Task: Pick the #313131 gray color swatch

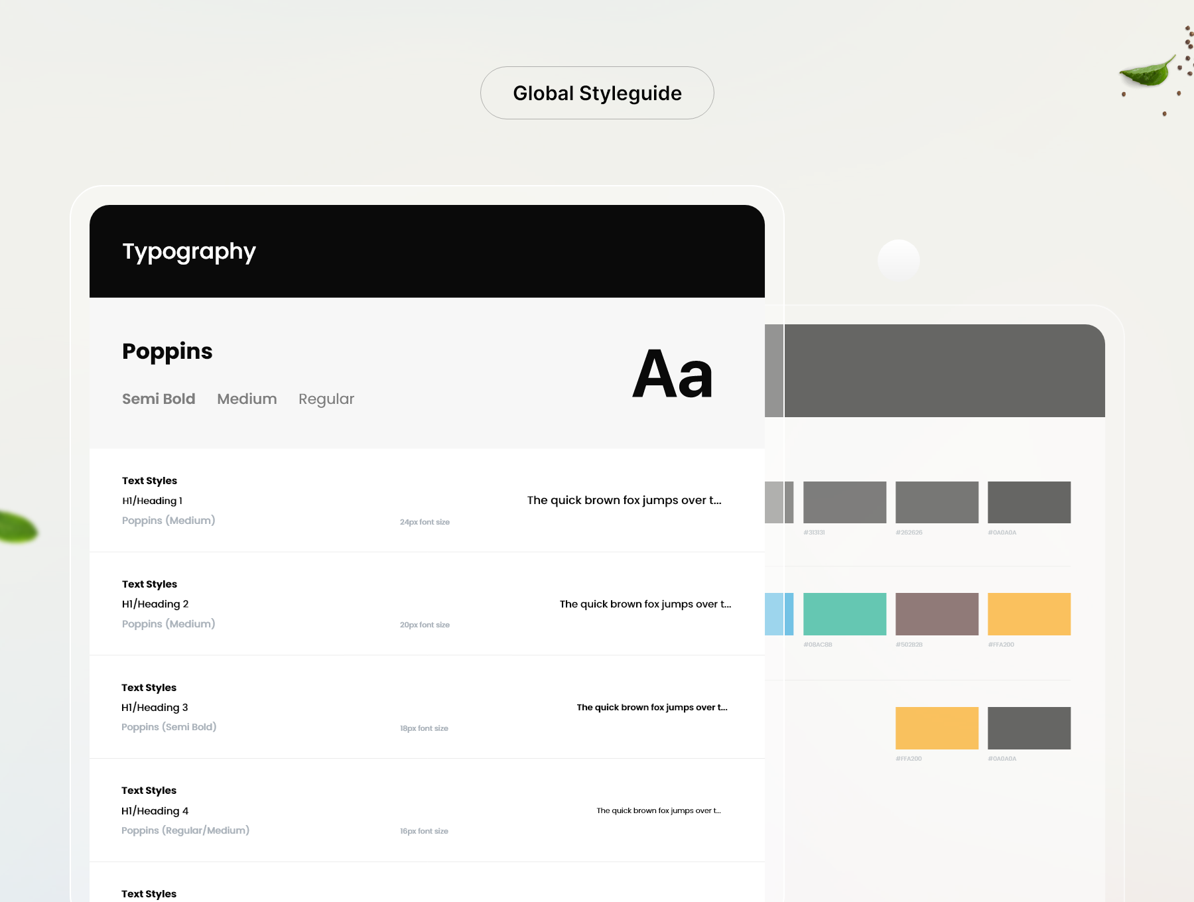Action: click(844, 502)
